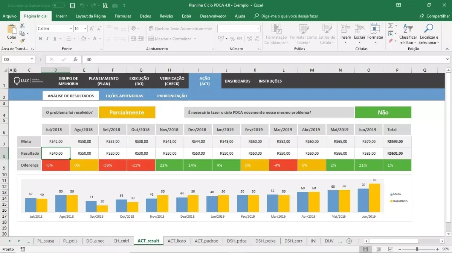Select Normal view button in the status bar
This screenshot has height=253, width=452.
point(365,249)
